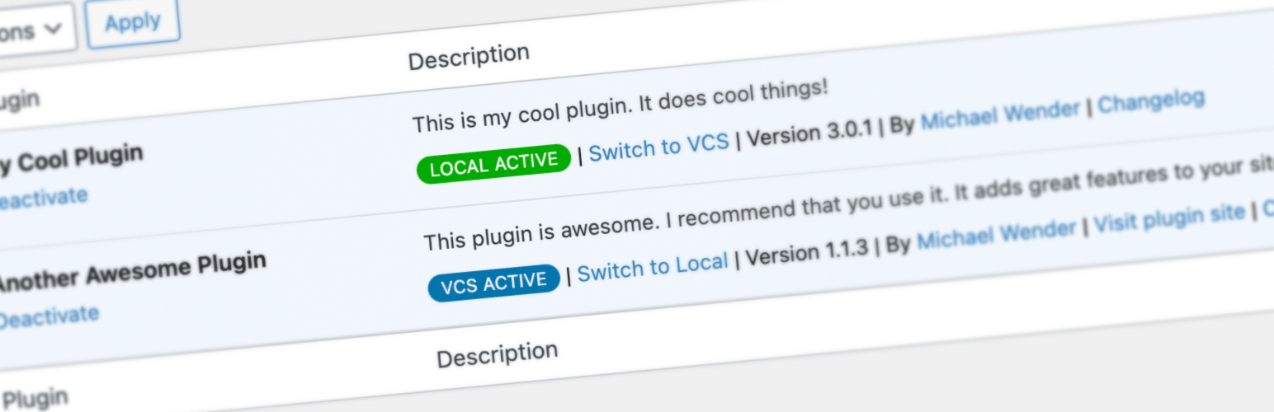Click the Version 3.0.1 text
1274x412 pixels.
point(809,133)
